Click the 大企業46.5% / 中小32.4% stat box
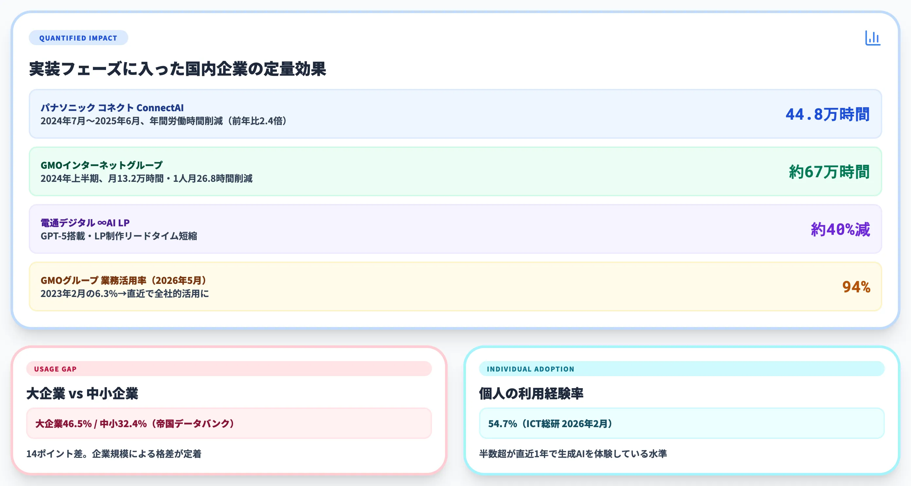 pos(229,424)
